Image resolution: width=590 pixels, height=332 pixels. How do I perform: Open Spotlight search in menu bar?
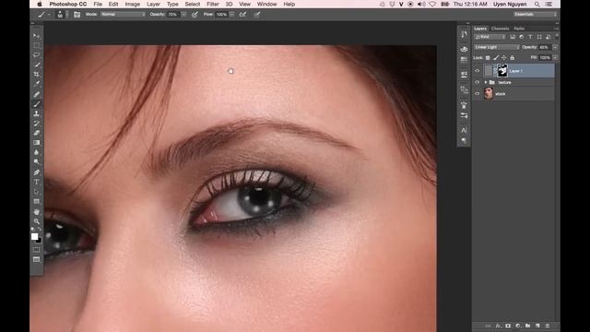(537, 4)
